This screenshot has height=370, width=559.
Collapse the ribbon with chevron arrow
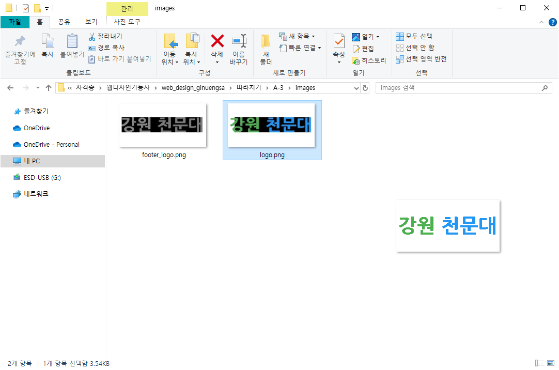click(x=541, y=22)
